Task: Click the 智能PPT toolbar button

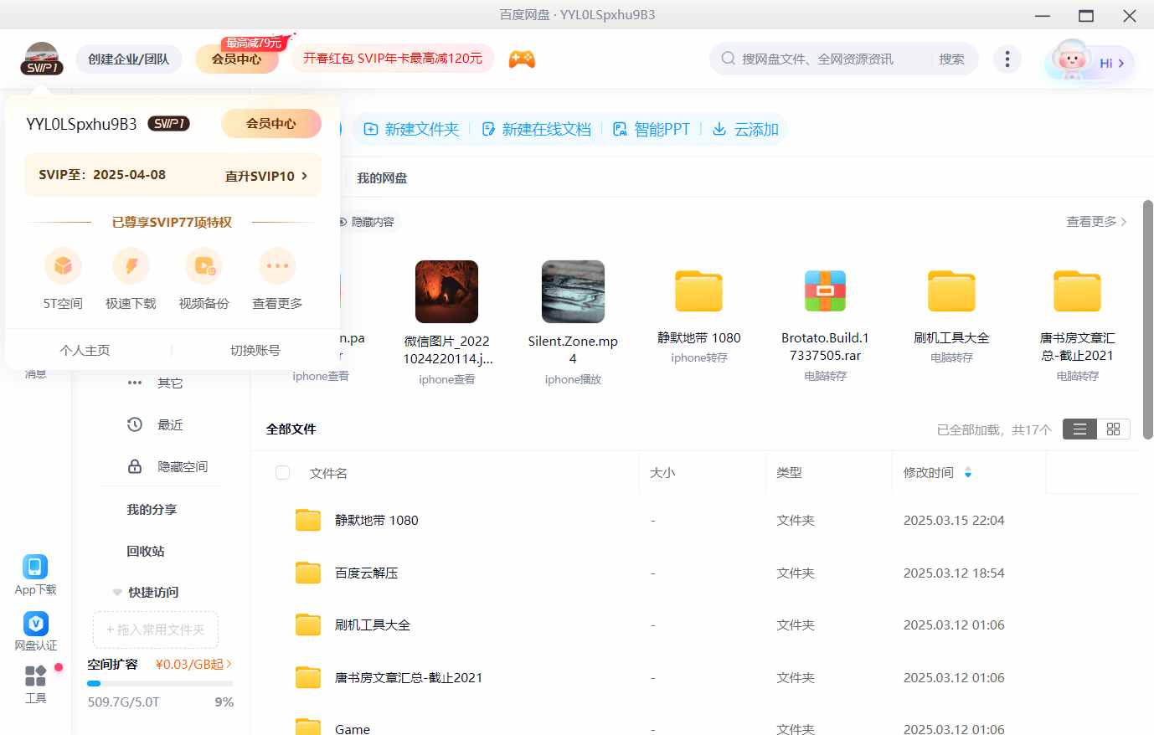Action: tap(652, 129)
